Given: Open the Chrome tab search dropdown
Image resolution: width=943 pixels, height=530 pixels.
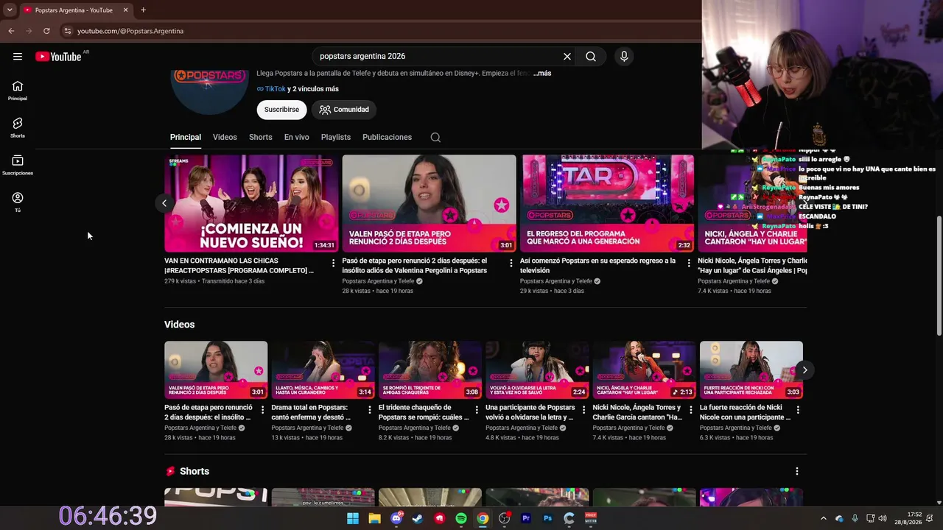Looking at the screenshot, I should coord(10,10).
